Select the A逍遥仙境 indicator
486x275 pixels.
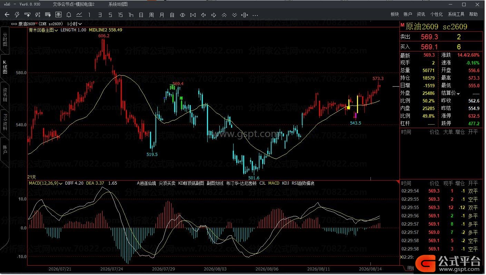(x=147, y=183)
